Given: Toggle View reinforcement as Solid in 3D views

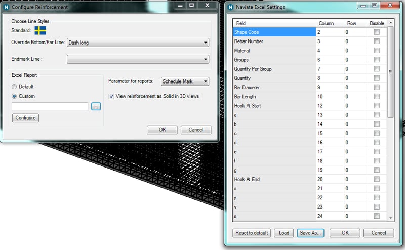Looking at the screenshot, I should coord(111,96).
